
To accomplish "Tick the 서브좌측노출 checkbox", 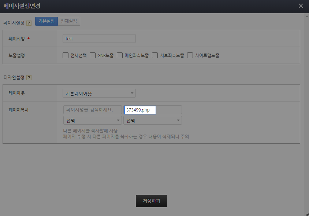I will 155,56.
